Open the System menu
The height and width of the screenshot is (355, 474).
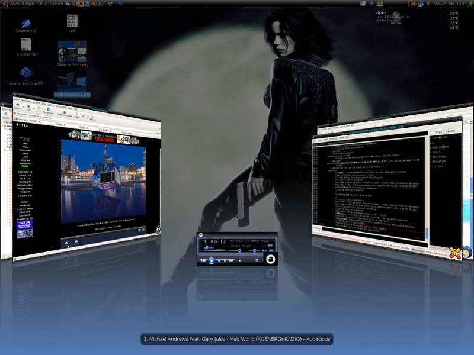56,4
